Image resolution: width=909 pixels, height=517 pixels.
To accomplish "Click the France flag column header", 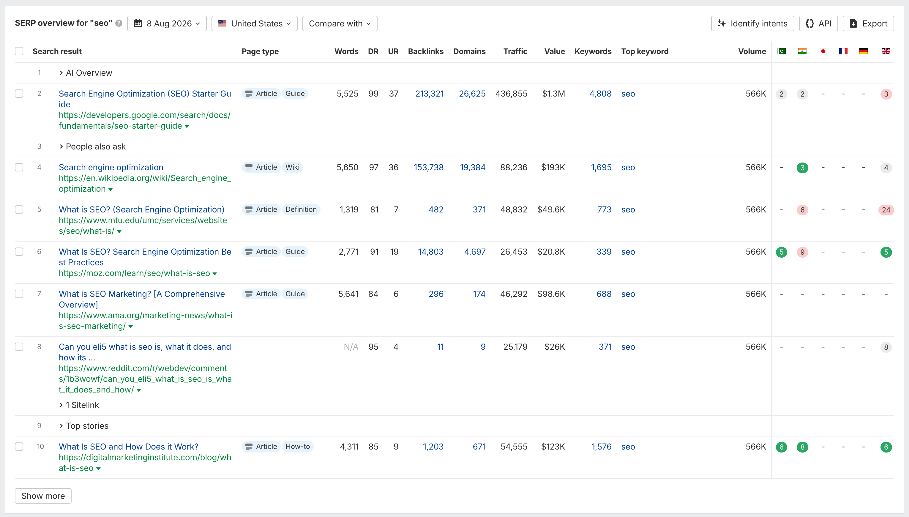I will pyautogui.click(x=843, y=51).
